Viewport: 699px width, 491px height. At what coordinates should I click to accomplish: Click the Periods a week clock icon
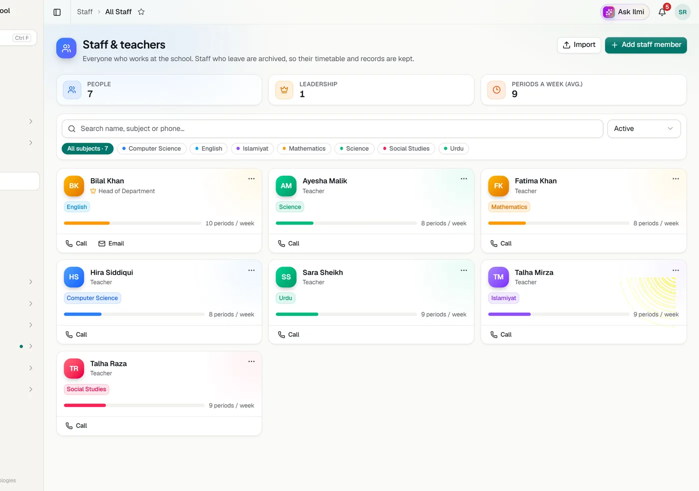pos(496,90)
